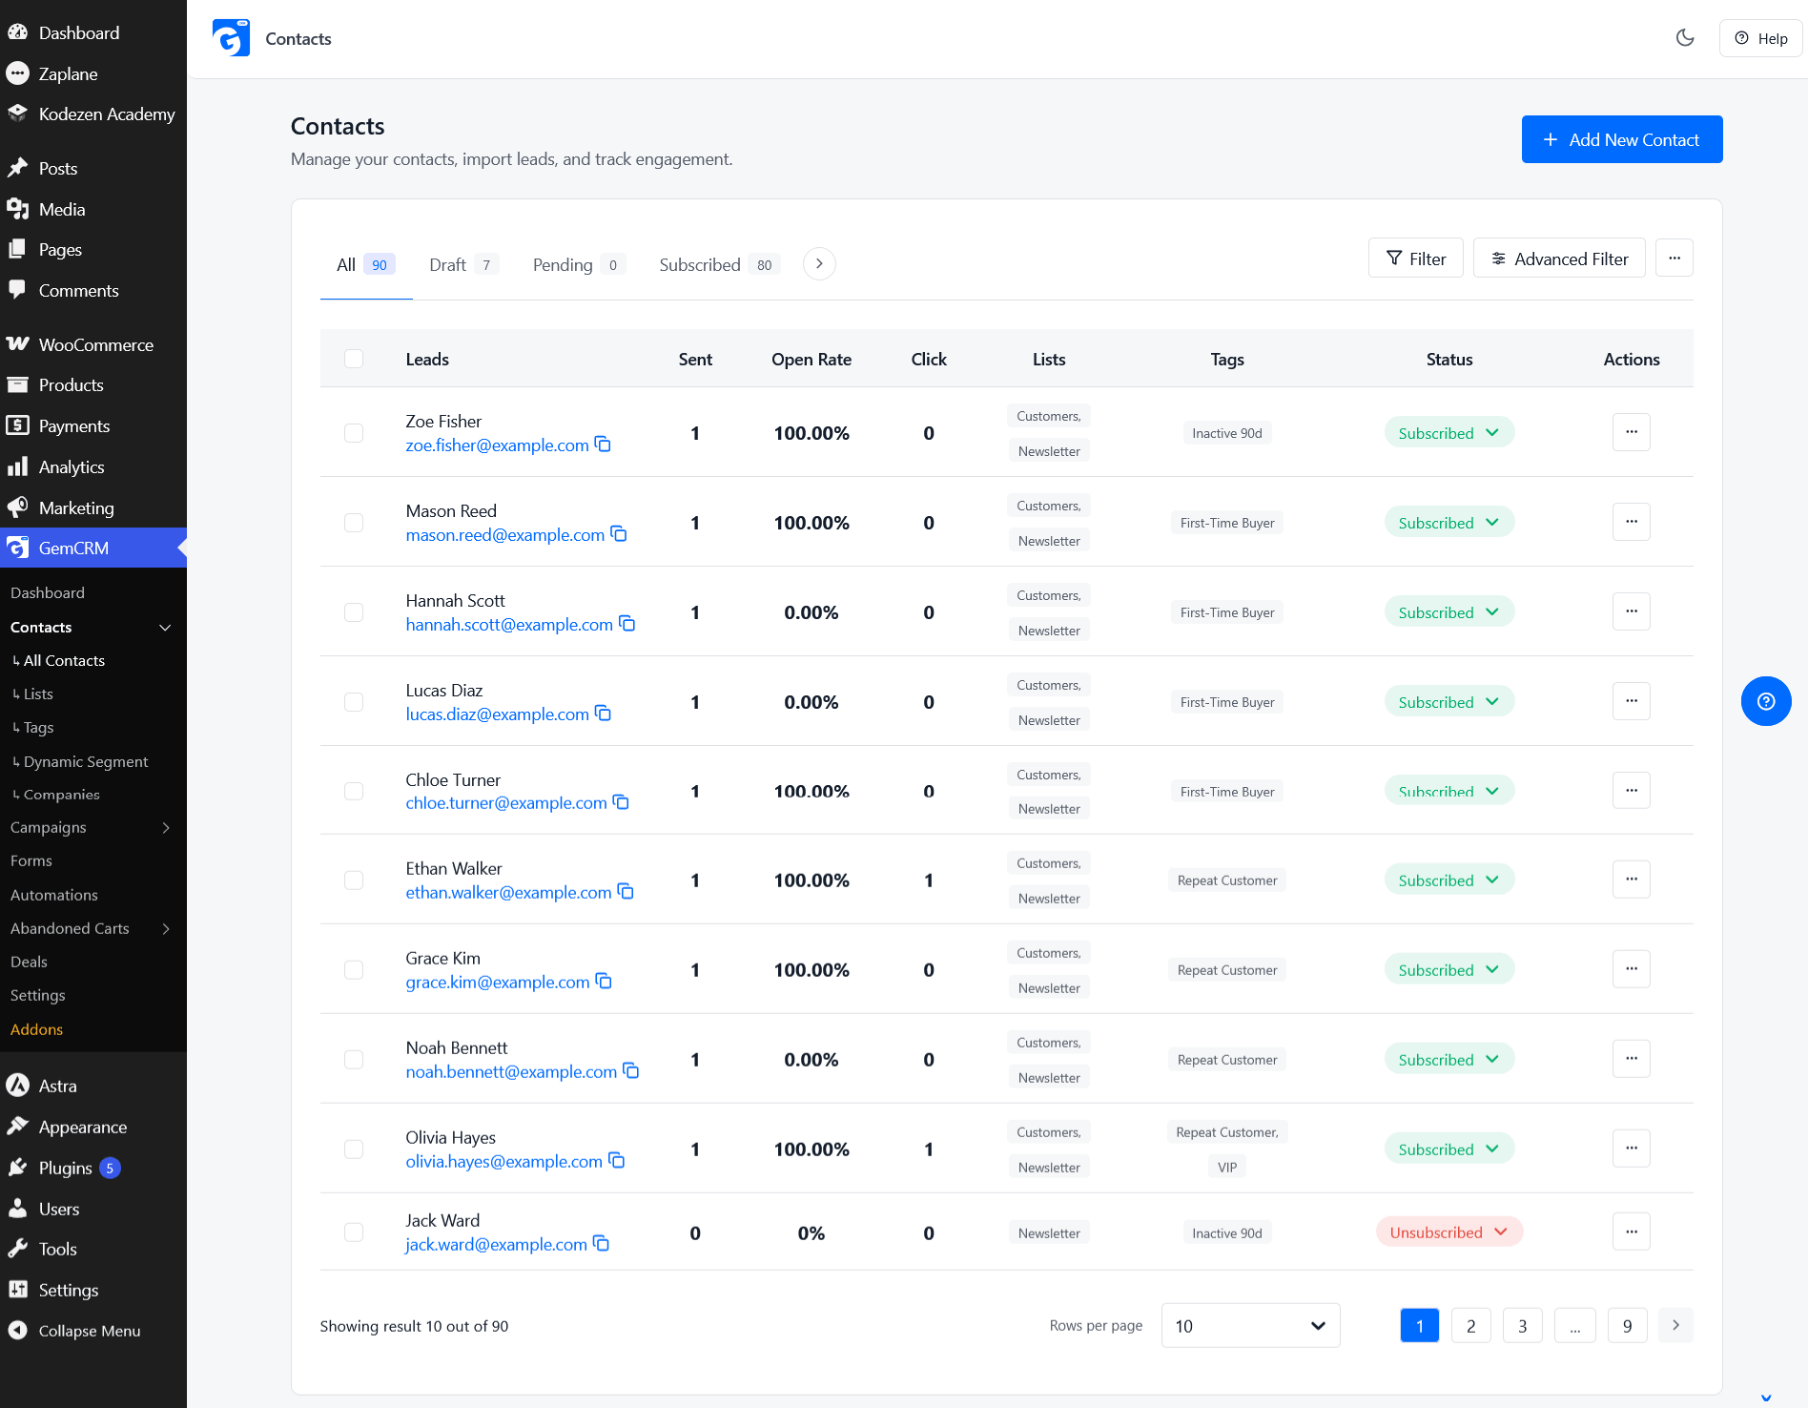Open Mason Reed's Subscribed status dropdown
This screenshot has width=1808, height=1408.
click(1448, 523)
